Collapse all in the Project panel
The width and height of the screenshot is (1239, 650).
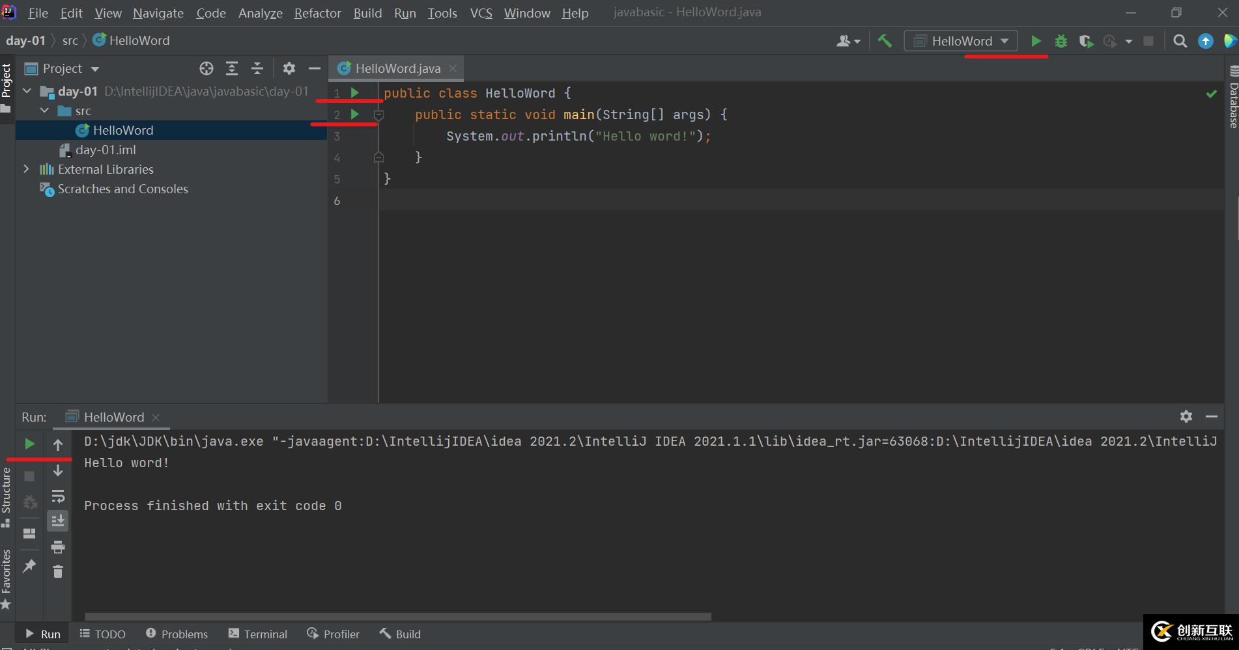pyautogui.click(x=257, y=68)
